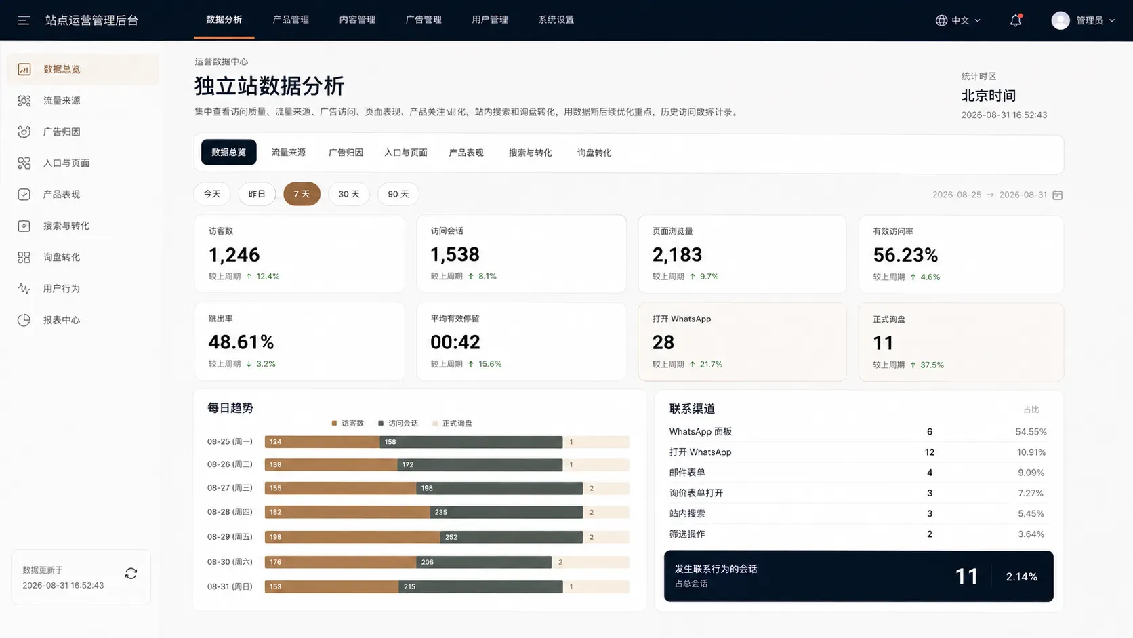The height and width of the screenshot is (638, 1133).
Task: Open notifications bell icon
Action: click(1015, 20)
